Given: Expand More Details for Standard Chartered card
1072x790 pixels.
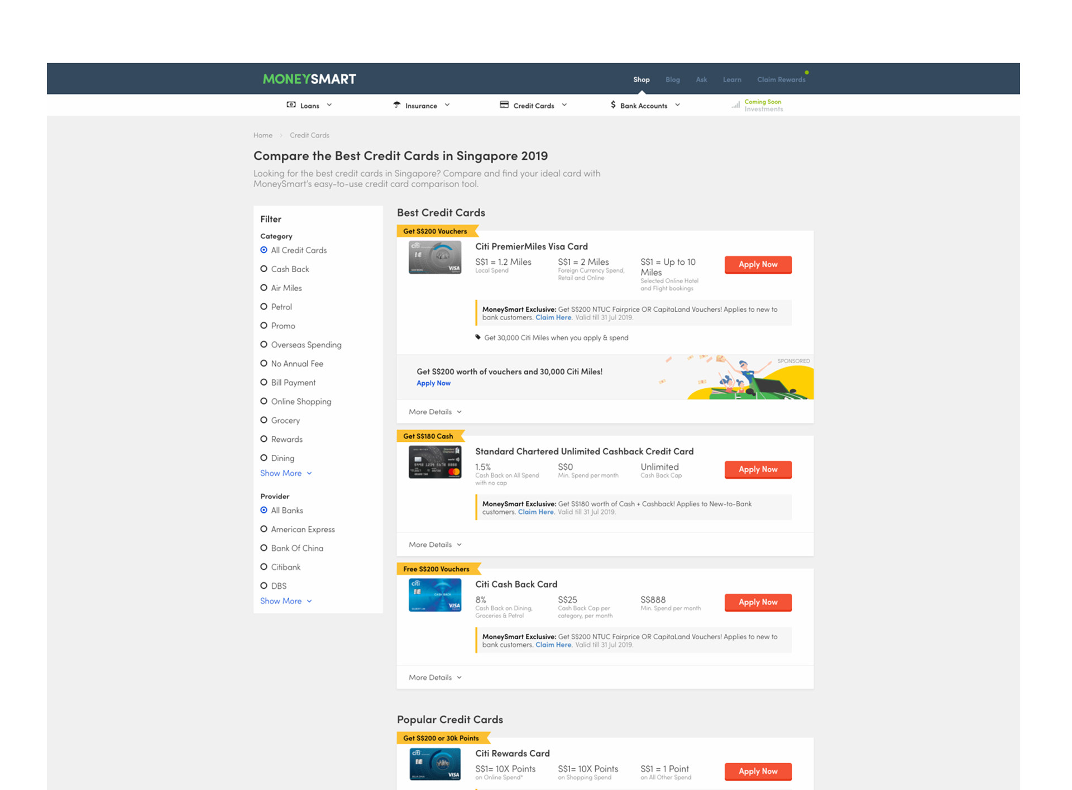Looking at the screenshot, I should click(x=435, y=545).
